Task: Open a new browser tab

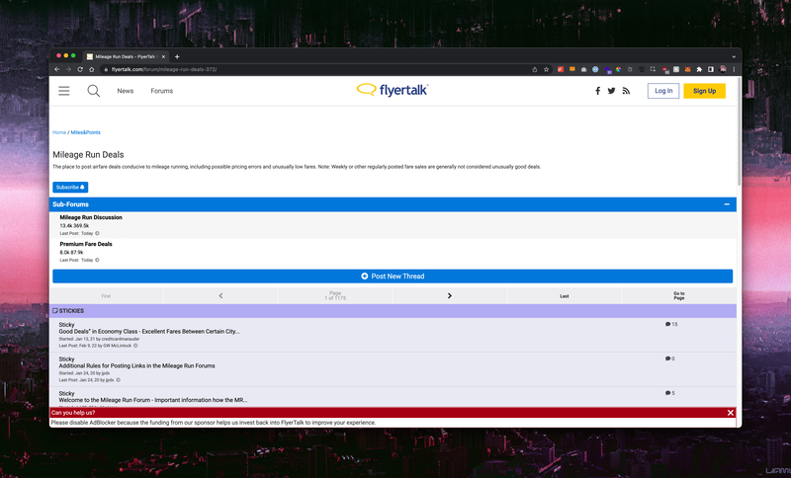Action: [177, 57]
